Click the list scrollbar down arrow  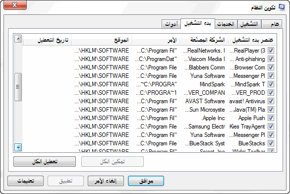[x=18, y=147]
